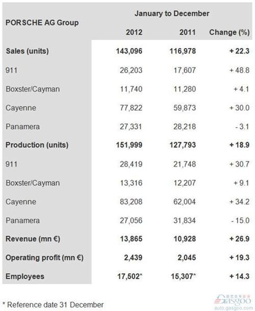Click 2012 revenue figure 13,865
This screenshot has width=255, height=311.
click(x=131, y=238)
